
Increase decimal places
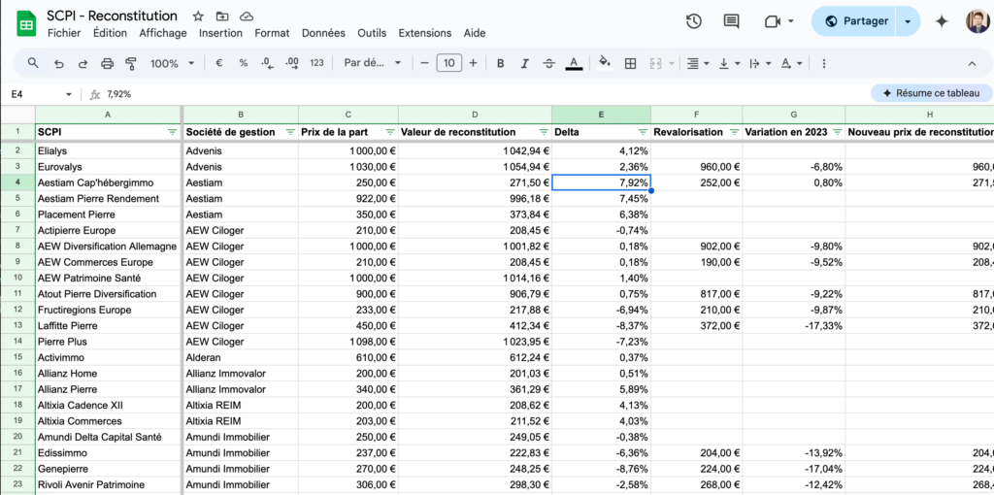pos(292,63)
